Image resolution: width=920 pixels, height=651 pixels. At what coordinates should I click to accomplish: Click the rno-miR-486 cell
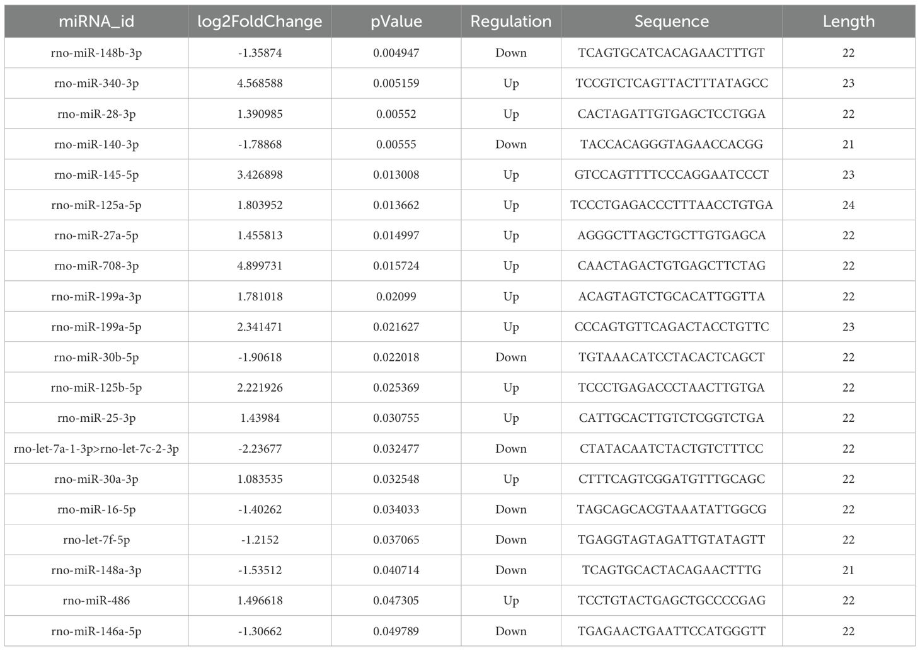click(x=96, y=601)
